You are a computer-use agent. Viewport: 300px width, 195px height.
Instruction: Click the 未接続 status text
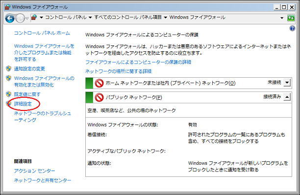click(274, 83)
